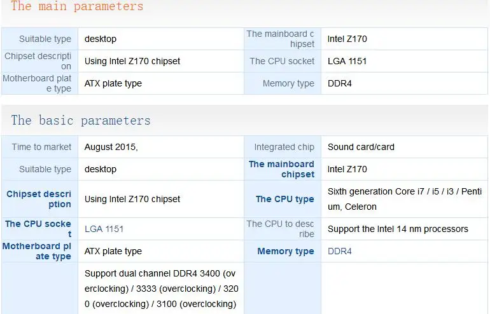The image size is (490, 314).
Task: Click the blue "DDR4" link value
Action: [339, 251]
